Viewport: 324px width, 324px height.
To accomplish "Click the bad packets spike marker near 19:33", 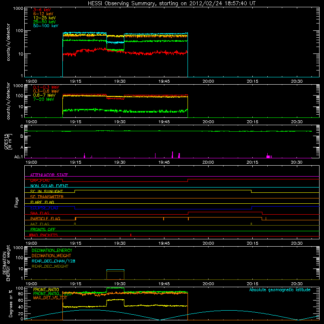I will pos(131,235).
